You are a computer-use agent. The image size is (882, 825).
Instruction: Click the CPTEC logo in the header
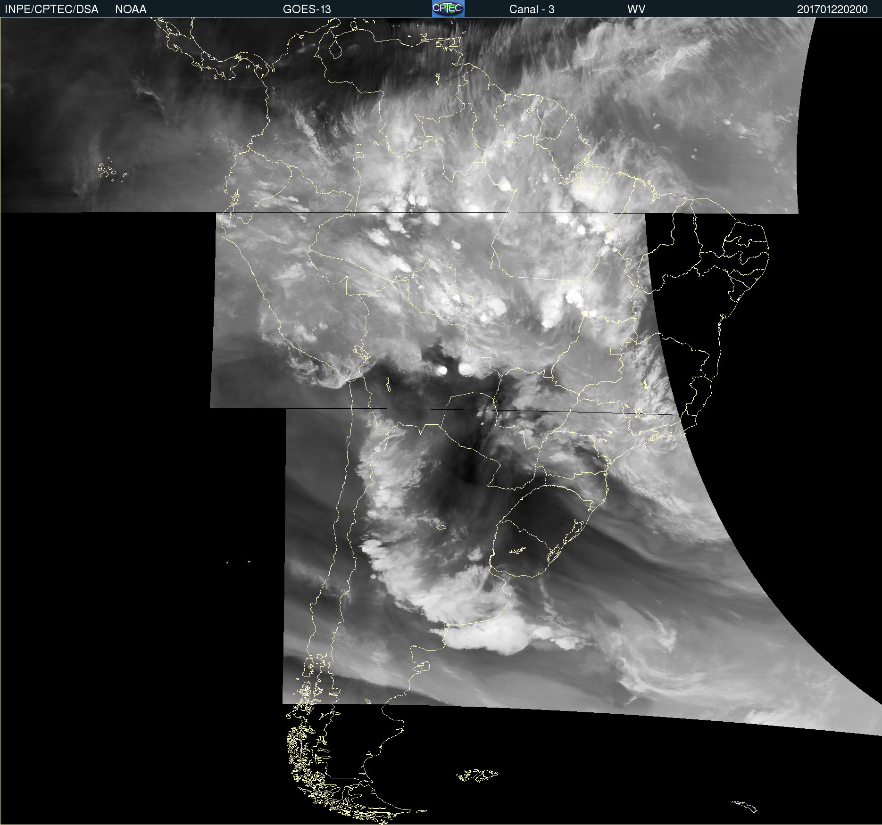coord(448,8)
